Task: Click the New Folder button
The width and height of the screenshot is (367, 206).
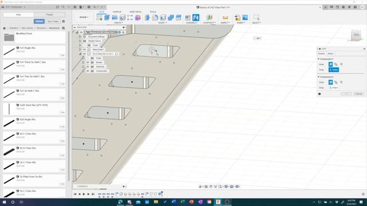Action: click(53, 21)
